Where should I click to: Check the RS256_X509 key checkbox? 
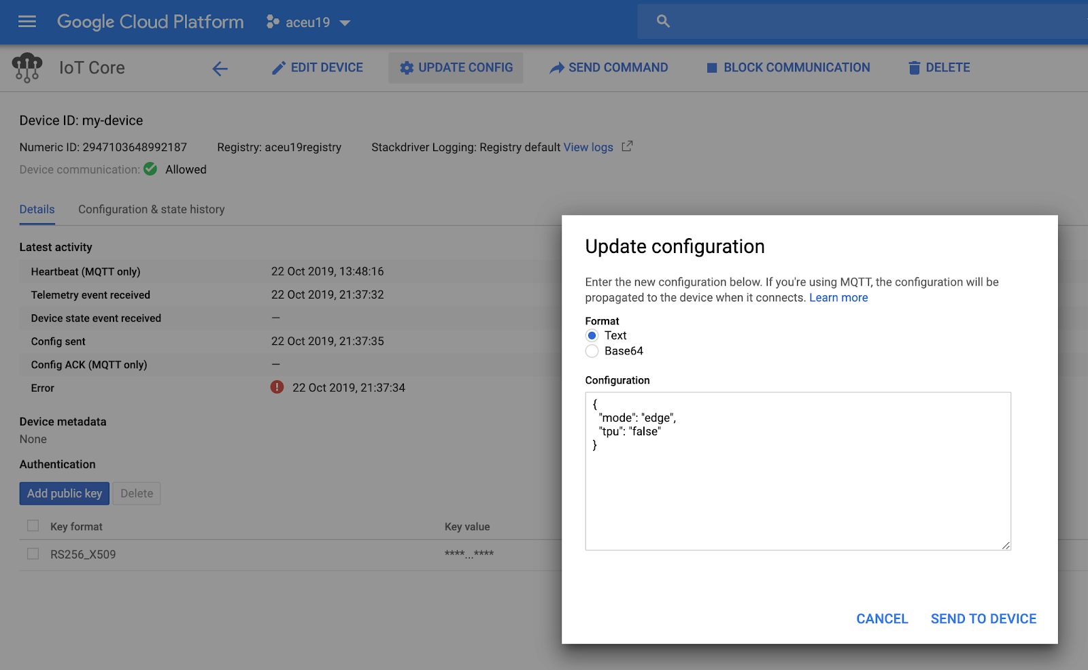coord(33,554)
